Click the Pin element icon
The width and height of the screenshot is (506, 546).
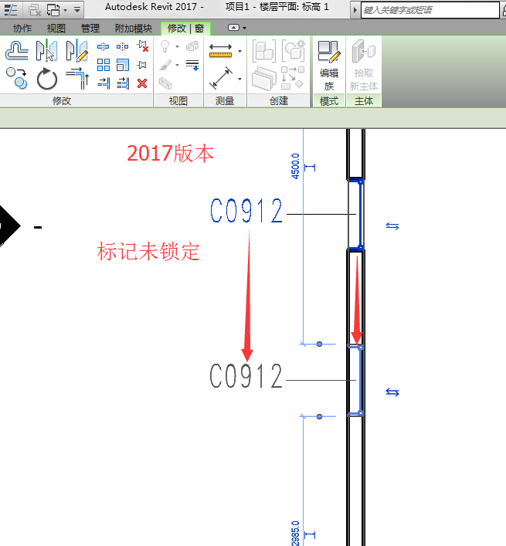click(x=142, y=65)
